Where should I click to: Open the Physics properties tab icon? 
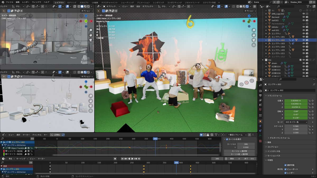260,126
